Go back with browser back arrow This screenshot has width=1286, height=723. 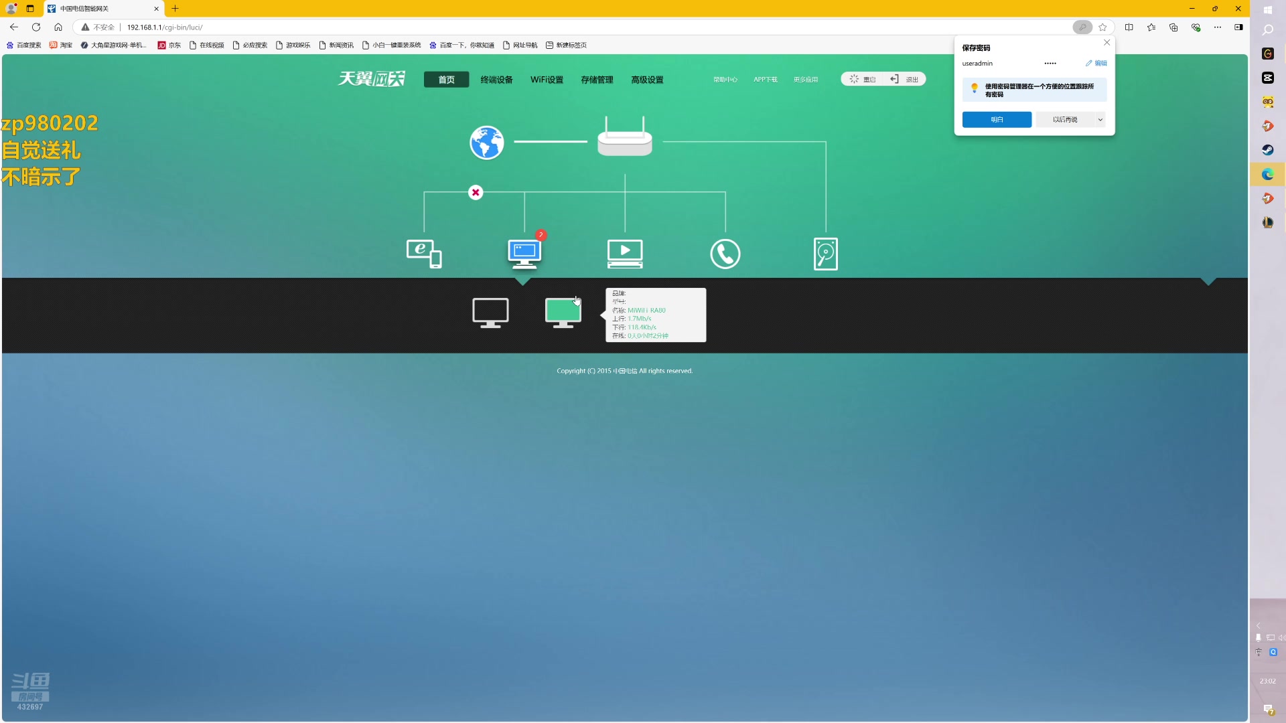(14, 27)
